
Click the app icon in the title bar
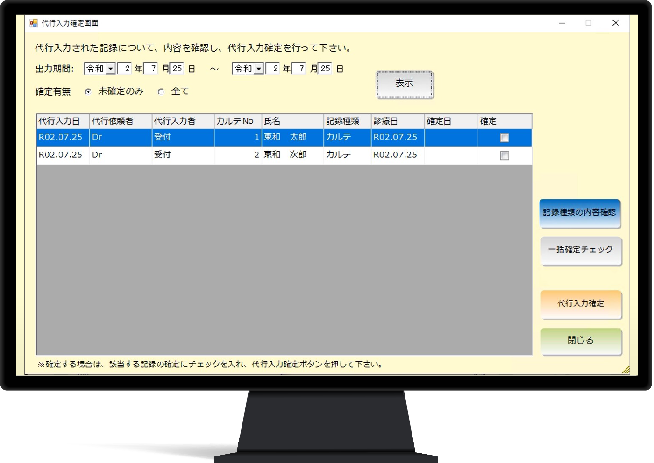33,23
